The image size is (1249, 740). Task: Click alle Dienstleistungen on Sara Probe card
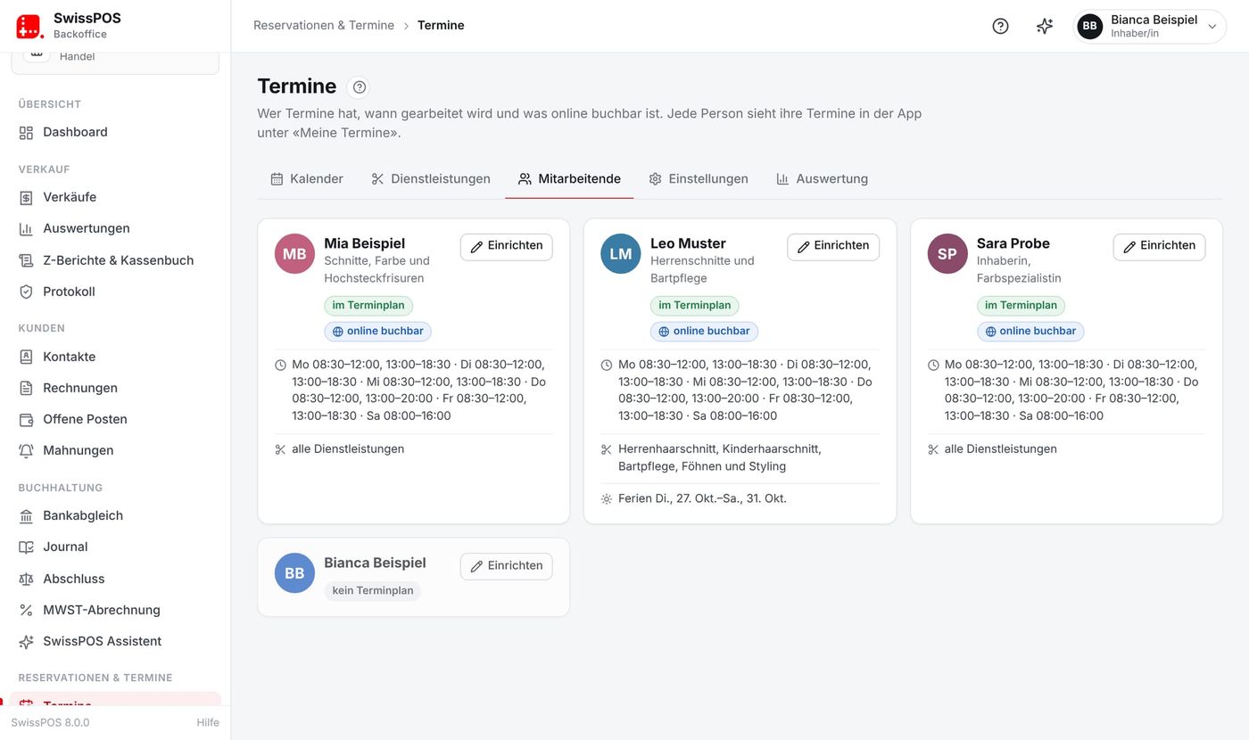click(x=1000, y=449)
